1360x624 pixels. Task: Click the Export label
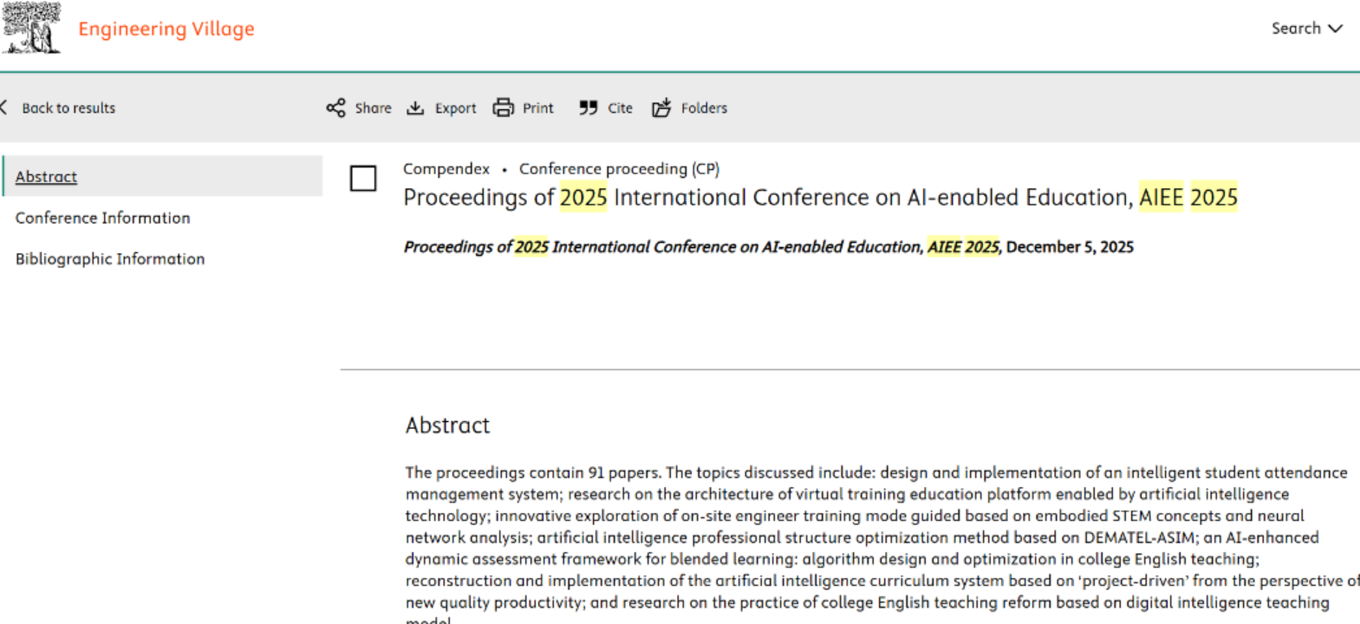pyautogui.click(x=455, y=108)
